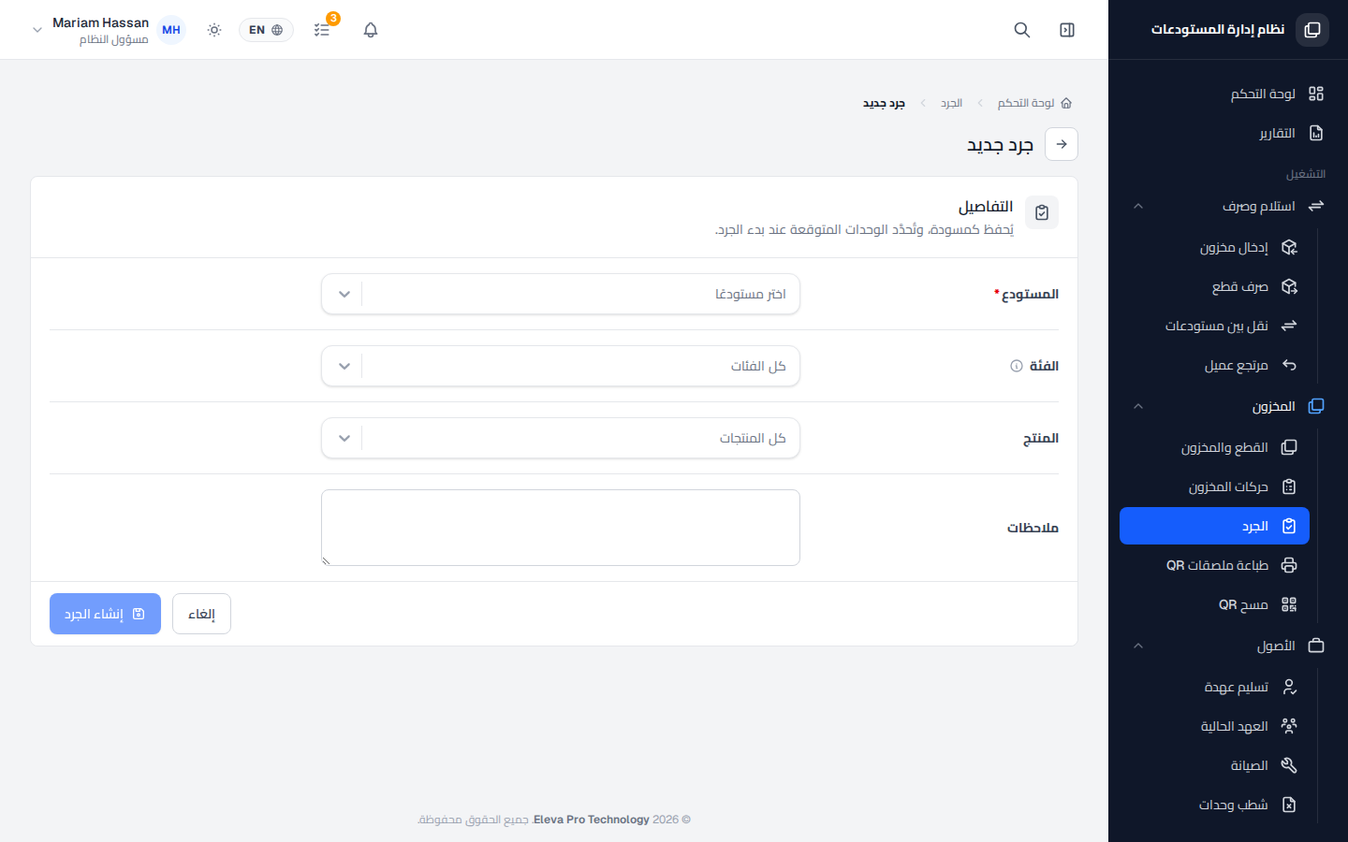Image resolution: width=1348 pixels, height=842 pixels.
Task: Click the إلغاء cancel button
Action: (201, 614)
